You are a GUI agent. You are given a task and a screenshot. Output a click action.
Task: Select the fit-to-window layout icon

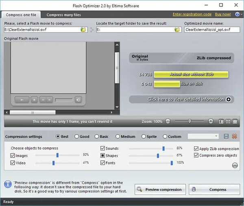pos(235,122)
